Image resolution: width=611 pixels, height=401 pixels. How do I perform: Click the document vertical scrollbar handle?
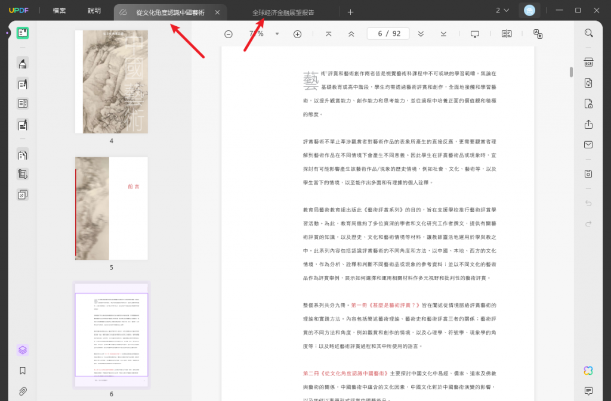[x=571, y=72]
